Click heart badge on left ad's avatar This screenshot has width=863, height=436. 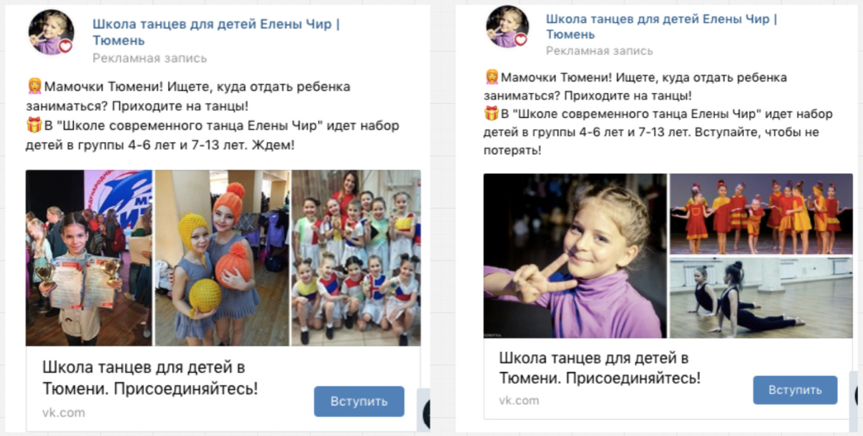point(65,46)
